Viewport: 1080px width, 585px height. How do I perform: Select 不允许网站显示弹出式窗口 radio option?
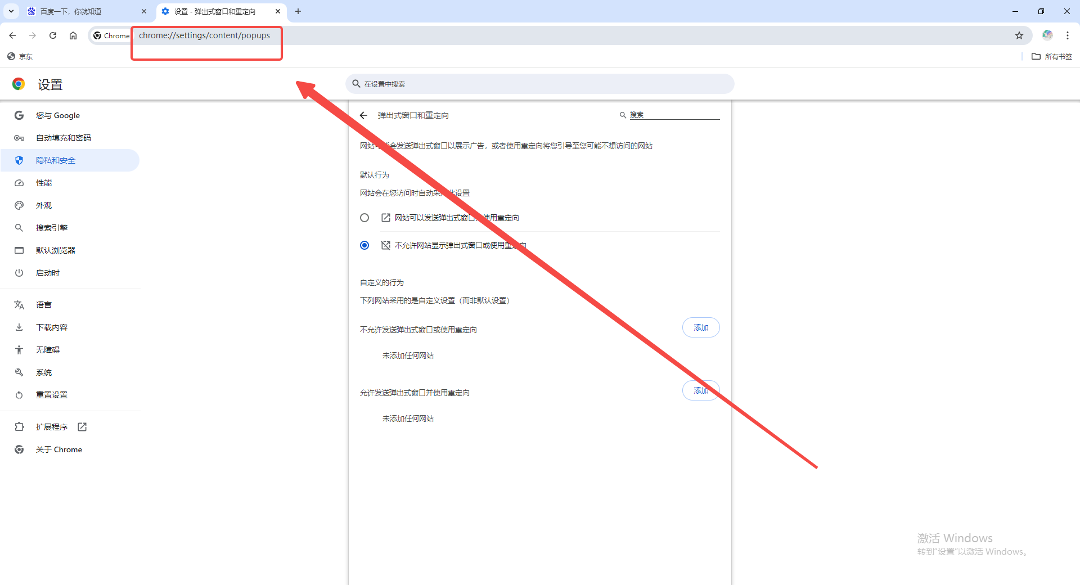tap(364, 245)
